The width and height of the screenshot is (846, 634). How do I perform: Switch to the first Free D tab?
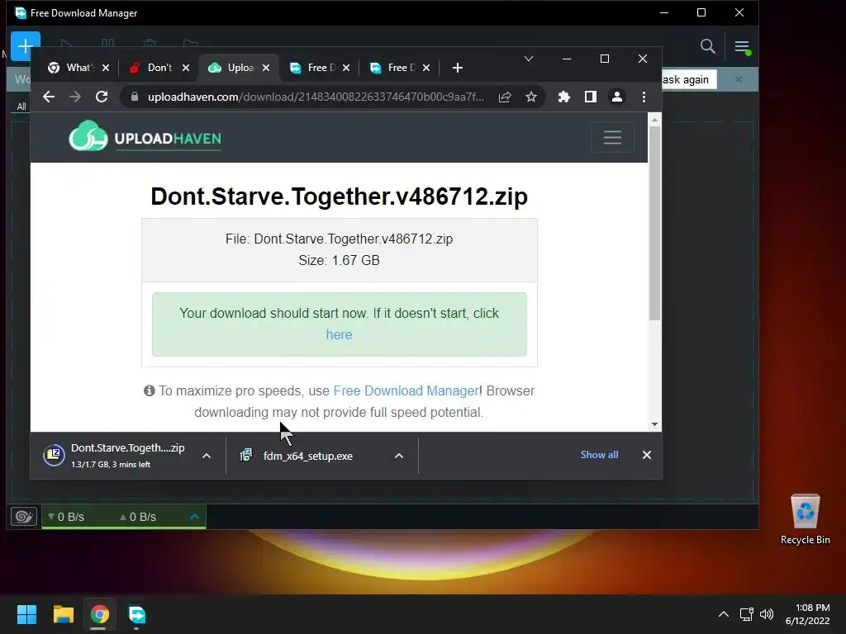(320, 68)
